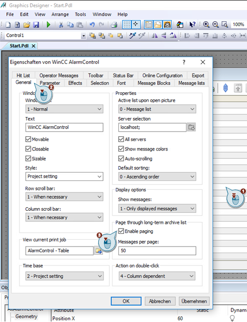Paste from clipboard toolbar icon
The width and height of the screenshot is (247, 322).
click(x=80, y=25)
